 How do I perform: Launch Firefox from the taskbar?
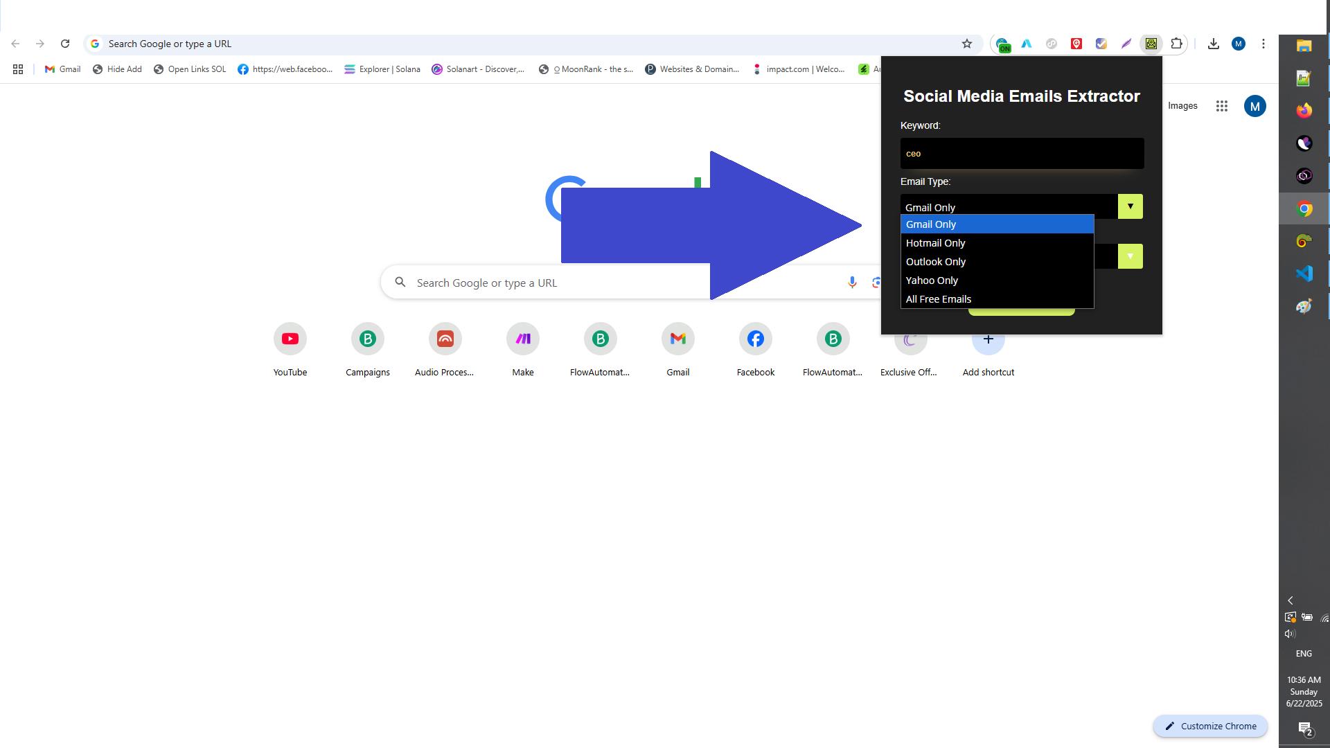coord(1304,110)
